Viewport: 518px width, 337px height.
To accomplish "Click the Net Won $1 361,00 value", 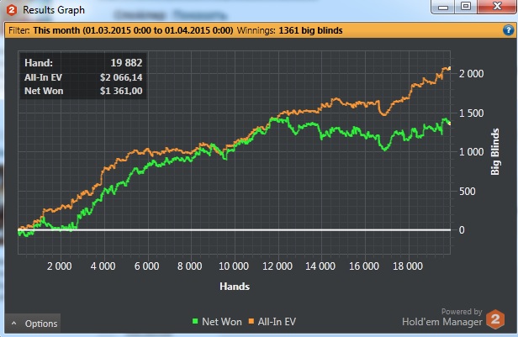I will (x=121, y=91).
